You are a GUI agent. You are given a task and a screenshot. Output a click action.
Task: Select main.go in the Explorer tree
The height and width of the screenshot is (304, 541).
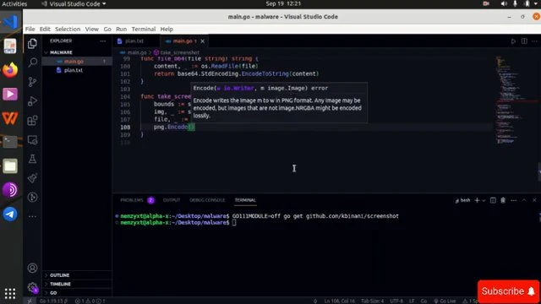(77, 62)
